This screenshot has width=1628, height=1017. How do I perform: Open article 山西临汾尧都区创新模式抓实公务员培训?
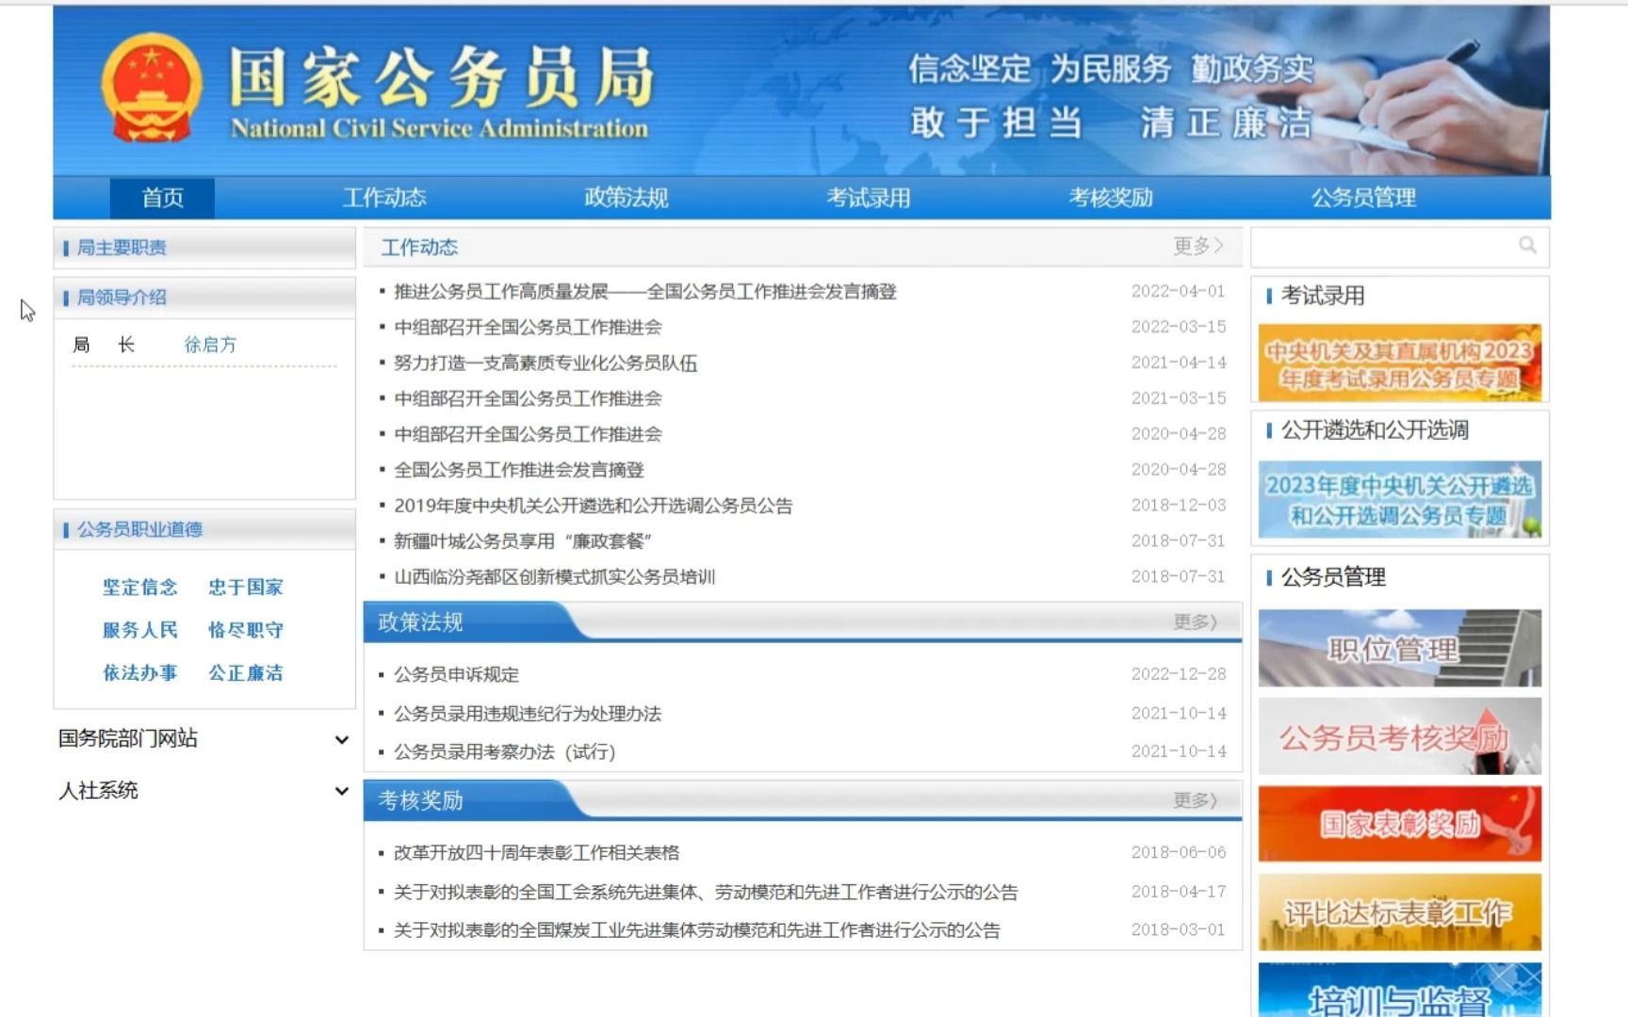point(555,577)
